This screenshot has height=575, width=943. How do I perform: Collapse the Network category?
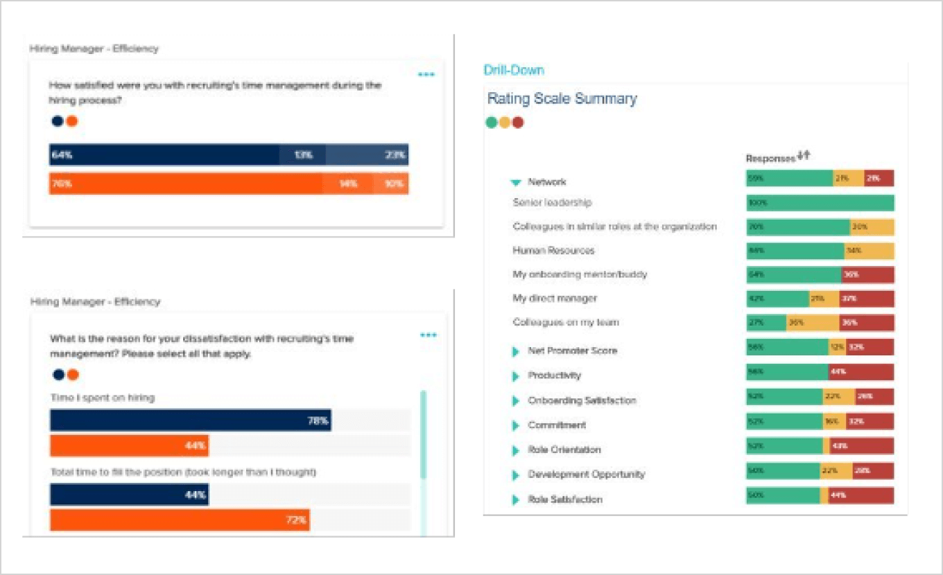point(517,182)
